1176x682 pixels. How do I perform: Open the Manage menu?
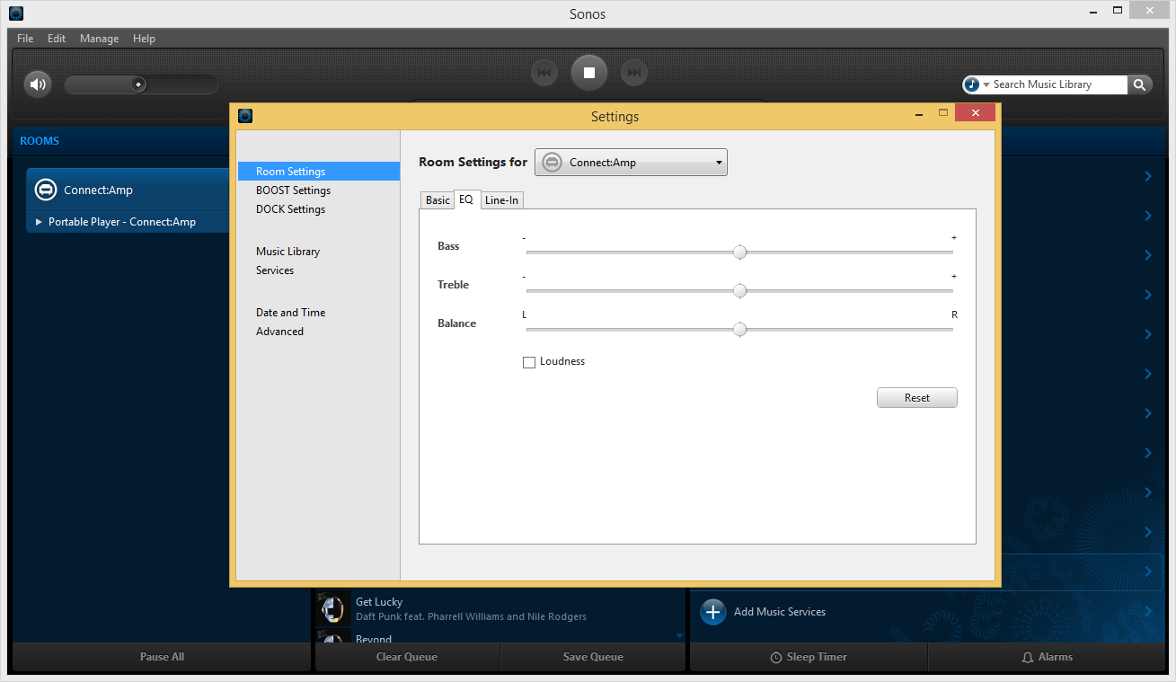pos(99,39)
